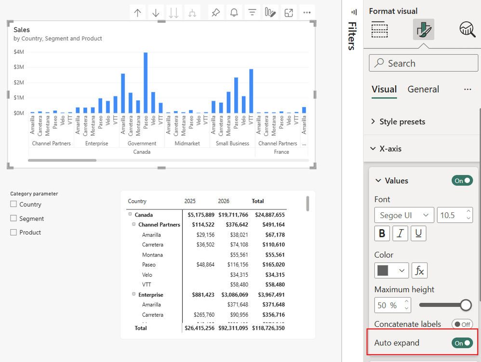The image size is (481, 362).
Task: Switch to Visual tab
Action: coord(384,89)
